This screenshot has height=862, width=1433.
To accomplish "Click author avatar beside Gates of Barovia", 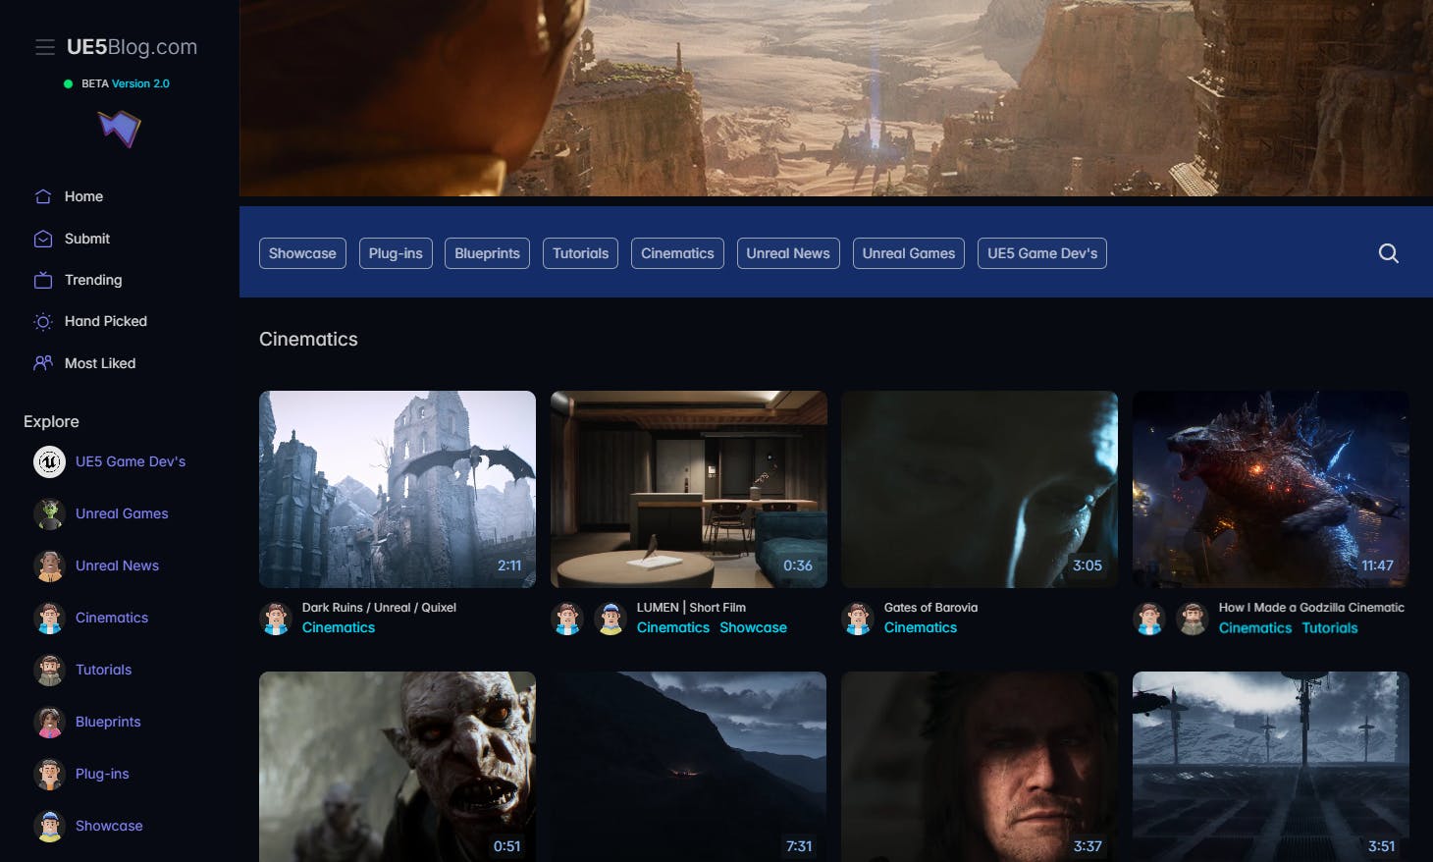I will (858, 619).
